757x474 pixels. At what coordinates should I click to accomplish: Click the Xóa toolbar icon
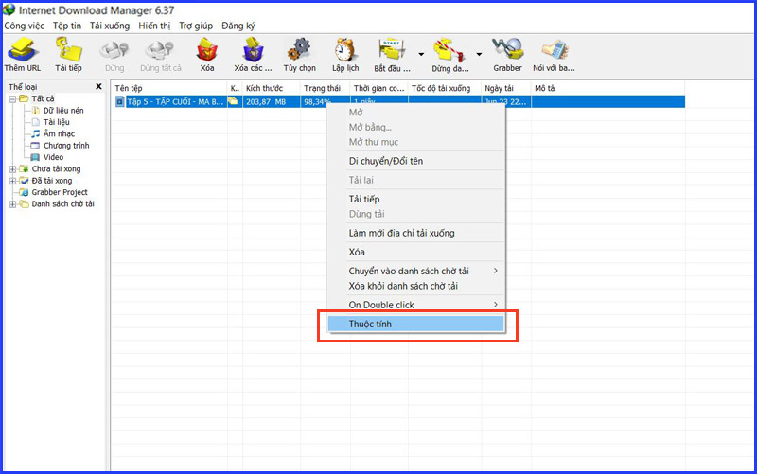tap(206, 50)
